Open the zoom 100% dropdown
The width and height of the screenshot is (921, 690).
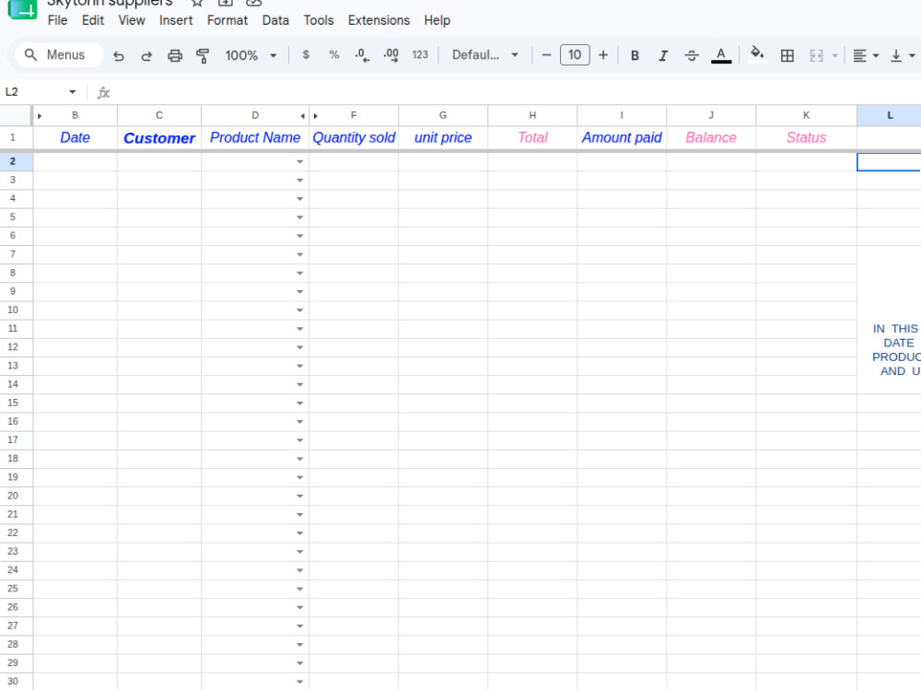pyautogui.click(x=251, y=55)
